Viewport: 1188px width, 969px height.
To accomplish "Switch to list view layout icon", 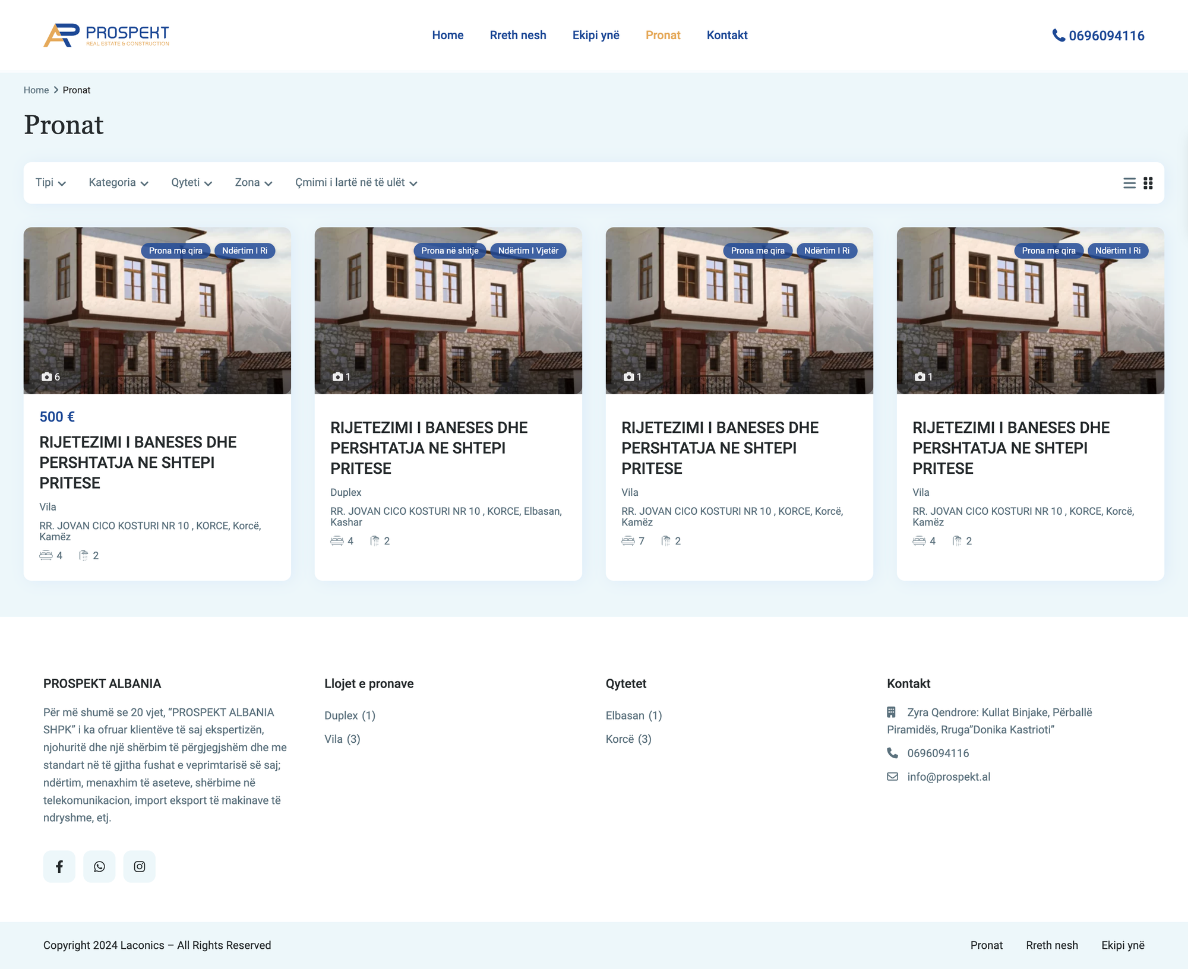I will coord(1129,183).
